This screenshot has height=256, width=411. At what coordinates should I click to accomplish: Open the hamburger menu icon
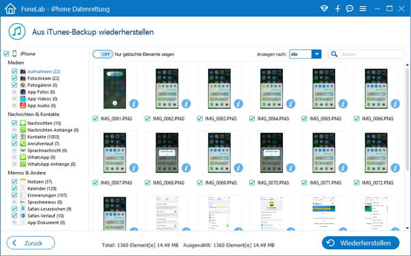(x=363, y=9)
